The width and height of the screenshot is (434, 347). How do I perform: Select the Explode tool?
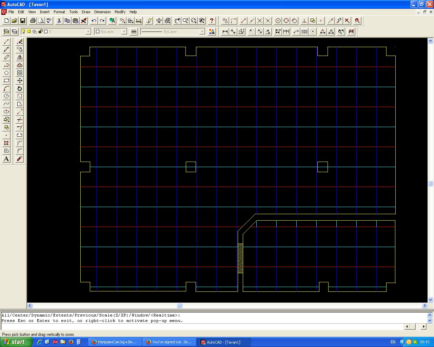[x=20, y=159]
